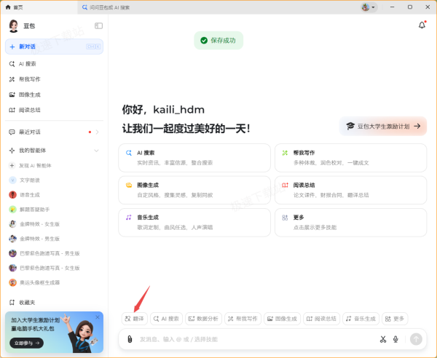Click the 立即参与 button
This screenshot has height=358, width=437.
point(27,343)
